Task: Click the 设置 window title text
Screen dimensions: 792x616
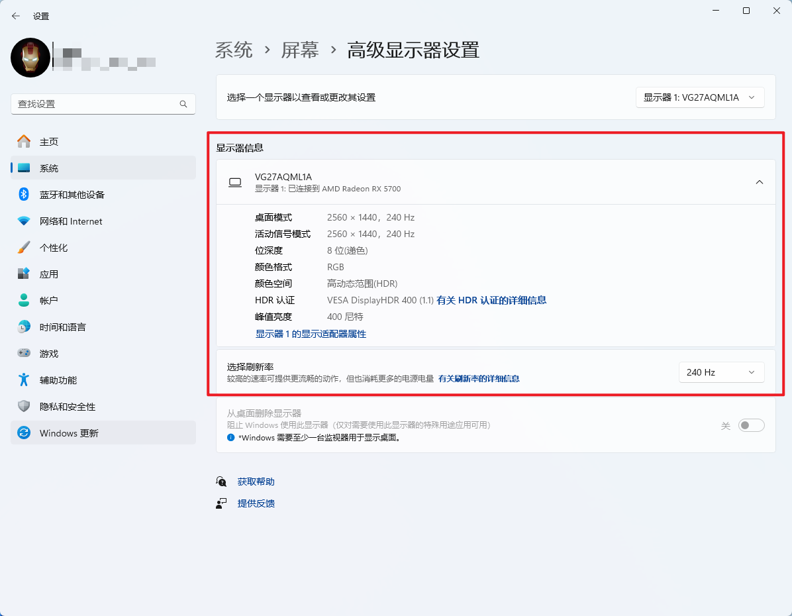Action: (x=41, y=17)
